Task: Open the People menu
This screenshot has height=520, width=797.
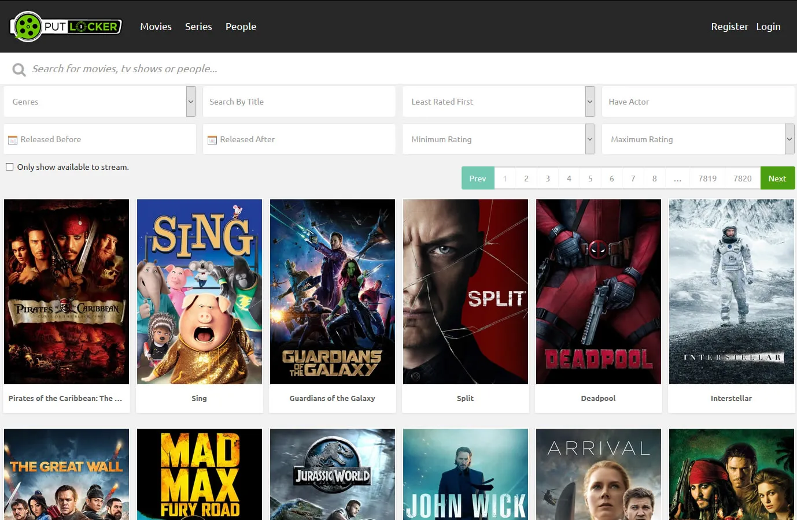Action: [241, 27]
